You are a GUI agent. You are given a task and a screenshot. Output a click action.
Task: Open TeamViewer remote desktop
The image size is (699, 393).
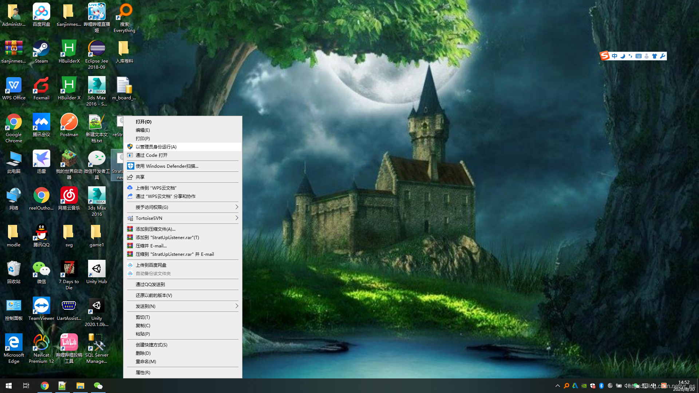tap(41, 307)
